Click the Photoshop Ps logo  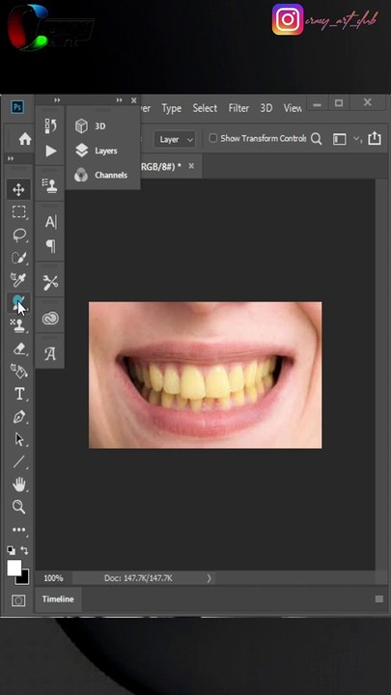click(x=17, y=107)
